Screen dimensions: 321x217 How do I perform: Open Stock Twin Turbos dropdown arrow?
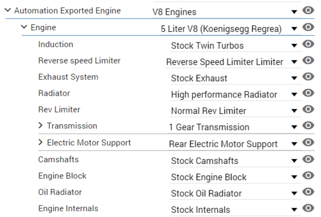pyautogui.click(x=294, y=45)
